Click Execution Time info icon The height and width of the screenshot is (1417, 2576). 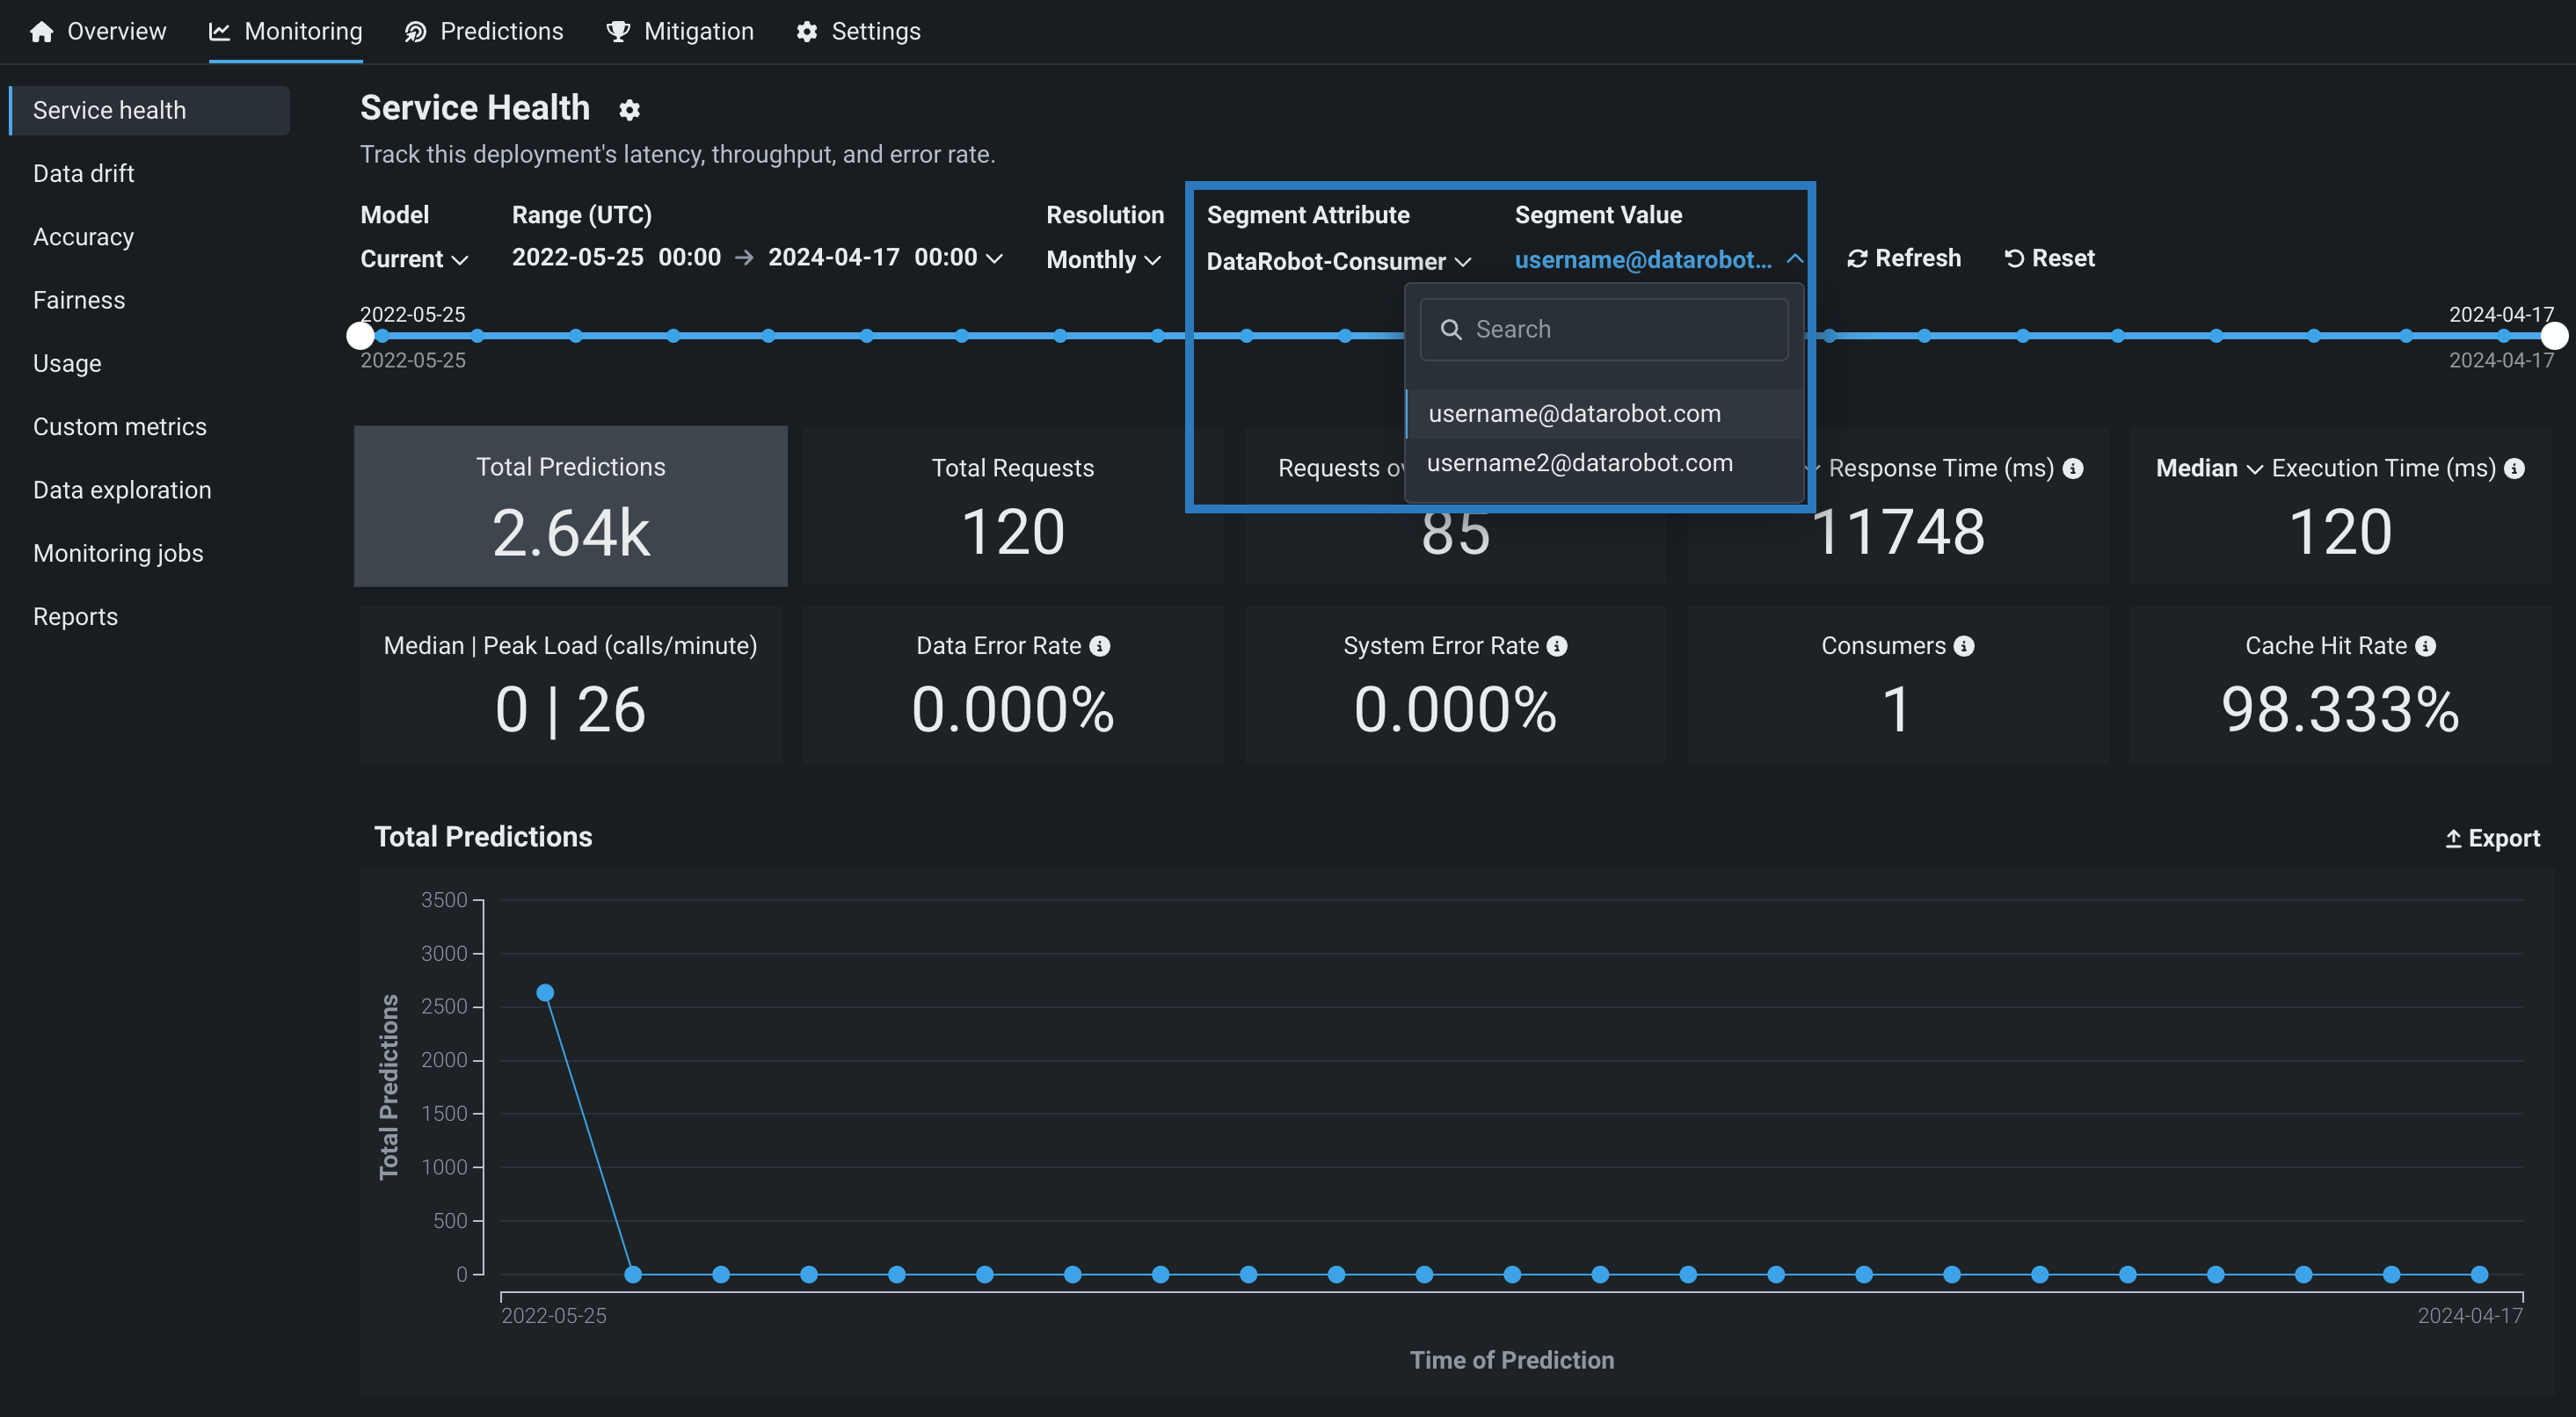tap(2514, 468)
